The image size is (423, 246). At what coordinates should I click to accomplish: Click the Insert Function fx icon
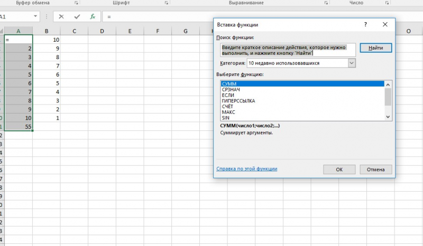[93, 17]
